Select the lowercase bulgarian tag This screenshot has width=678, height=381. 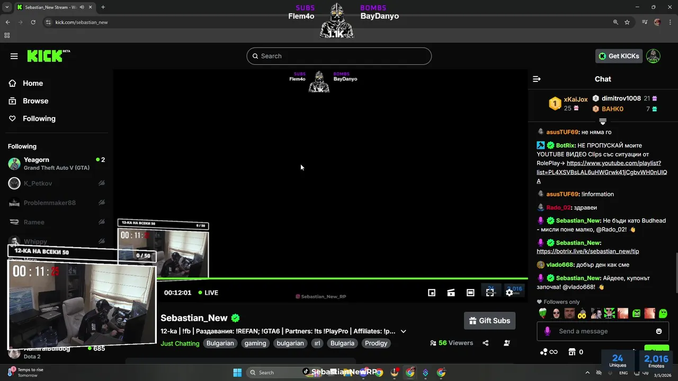point(290,343)
